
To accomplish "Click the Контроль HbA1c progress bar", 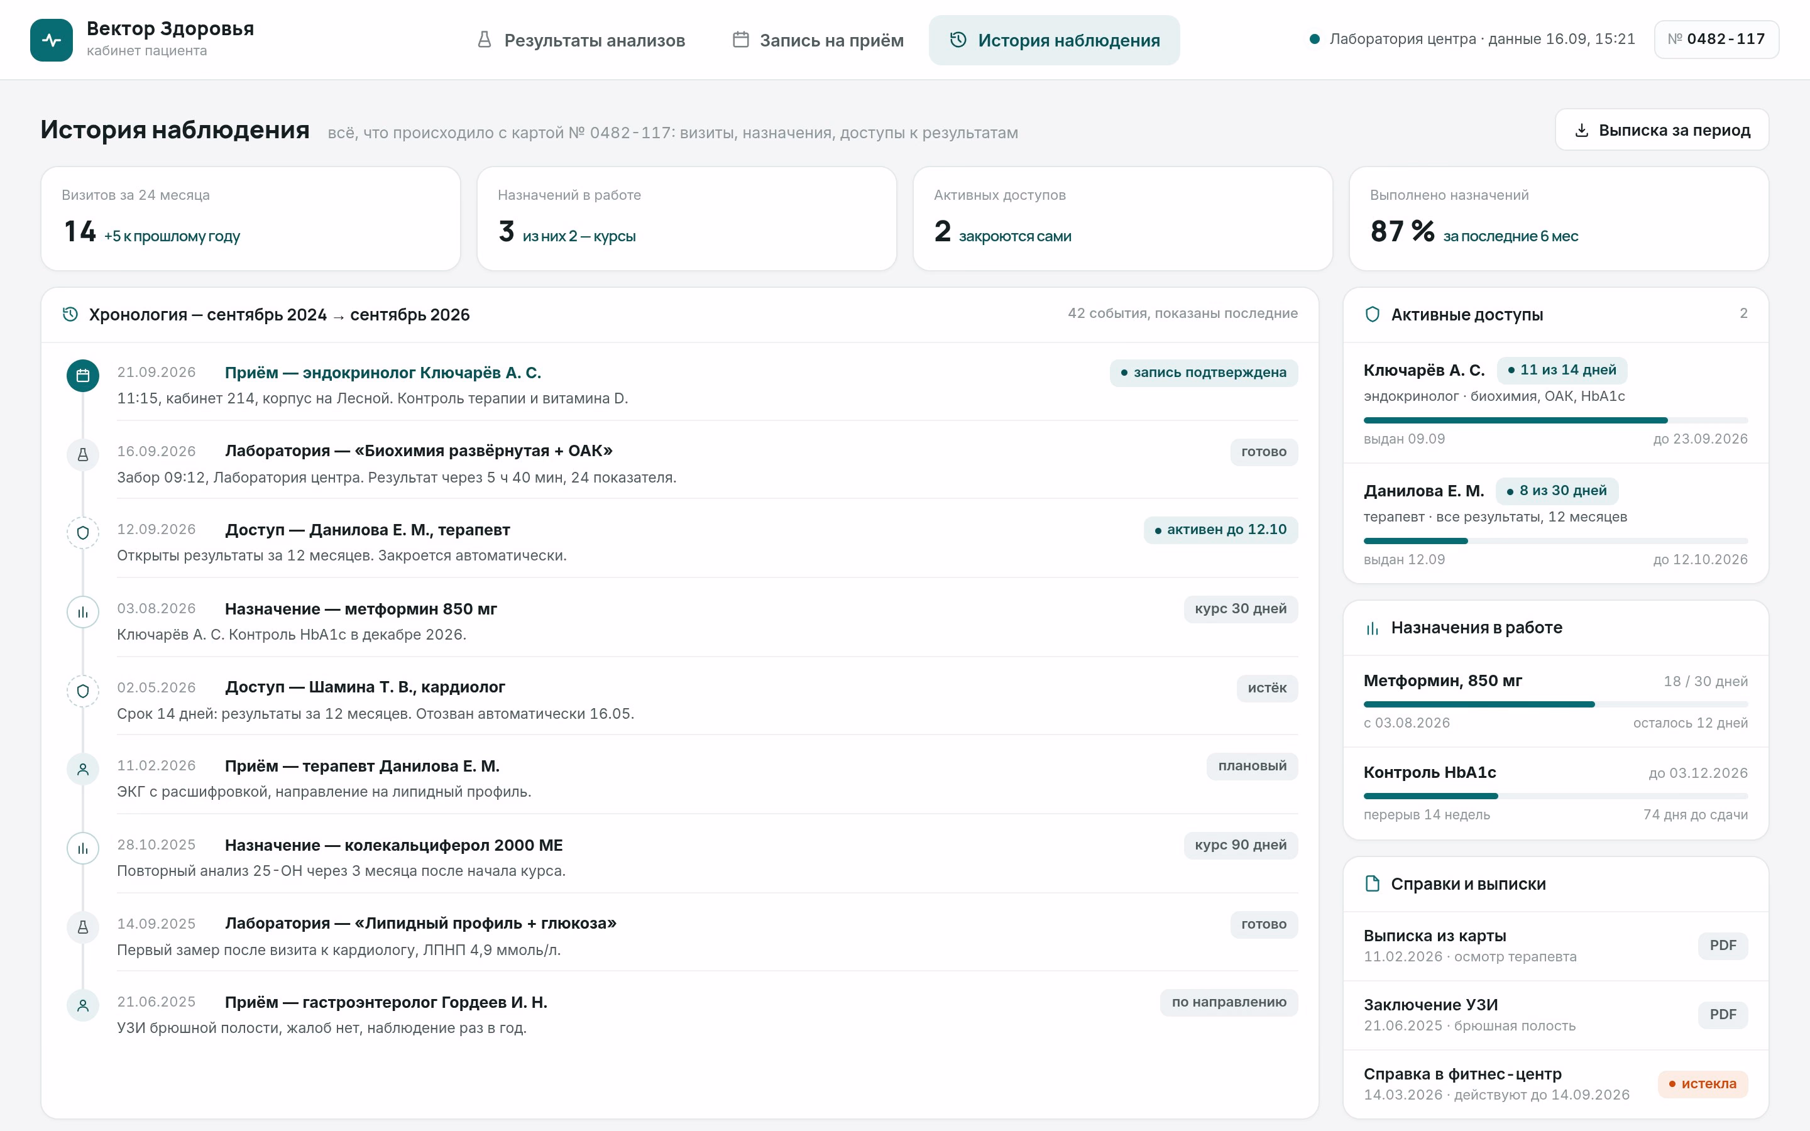I will coord(1555,796).
